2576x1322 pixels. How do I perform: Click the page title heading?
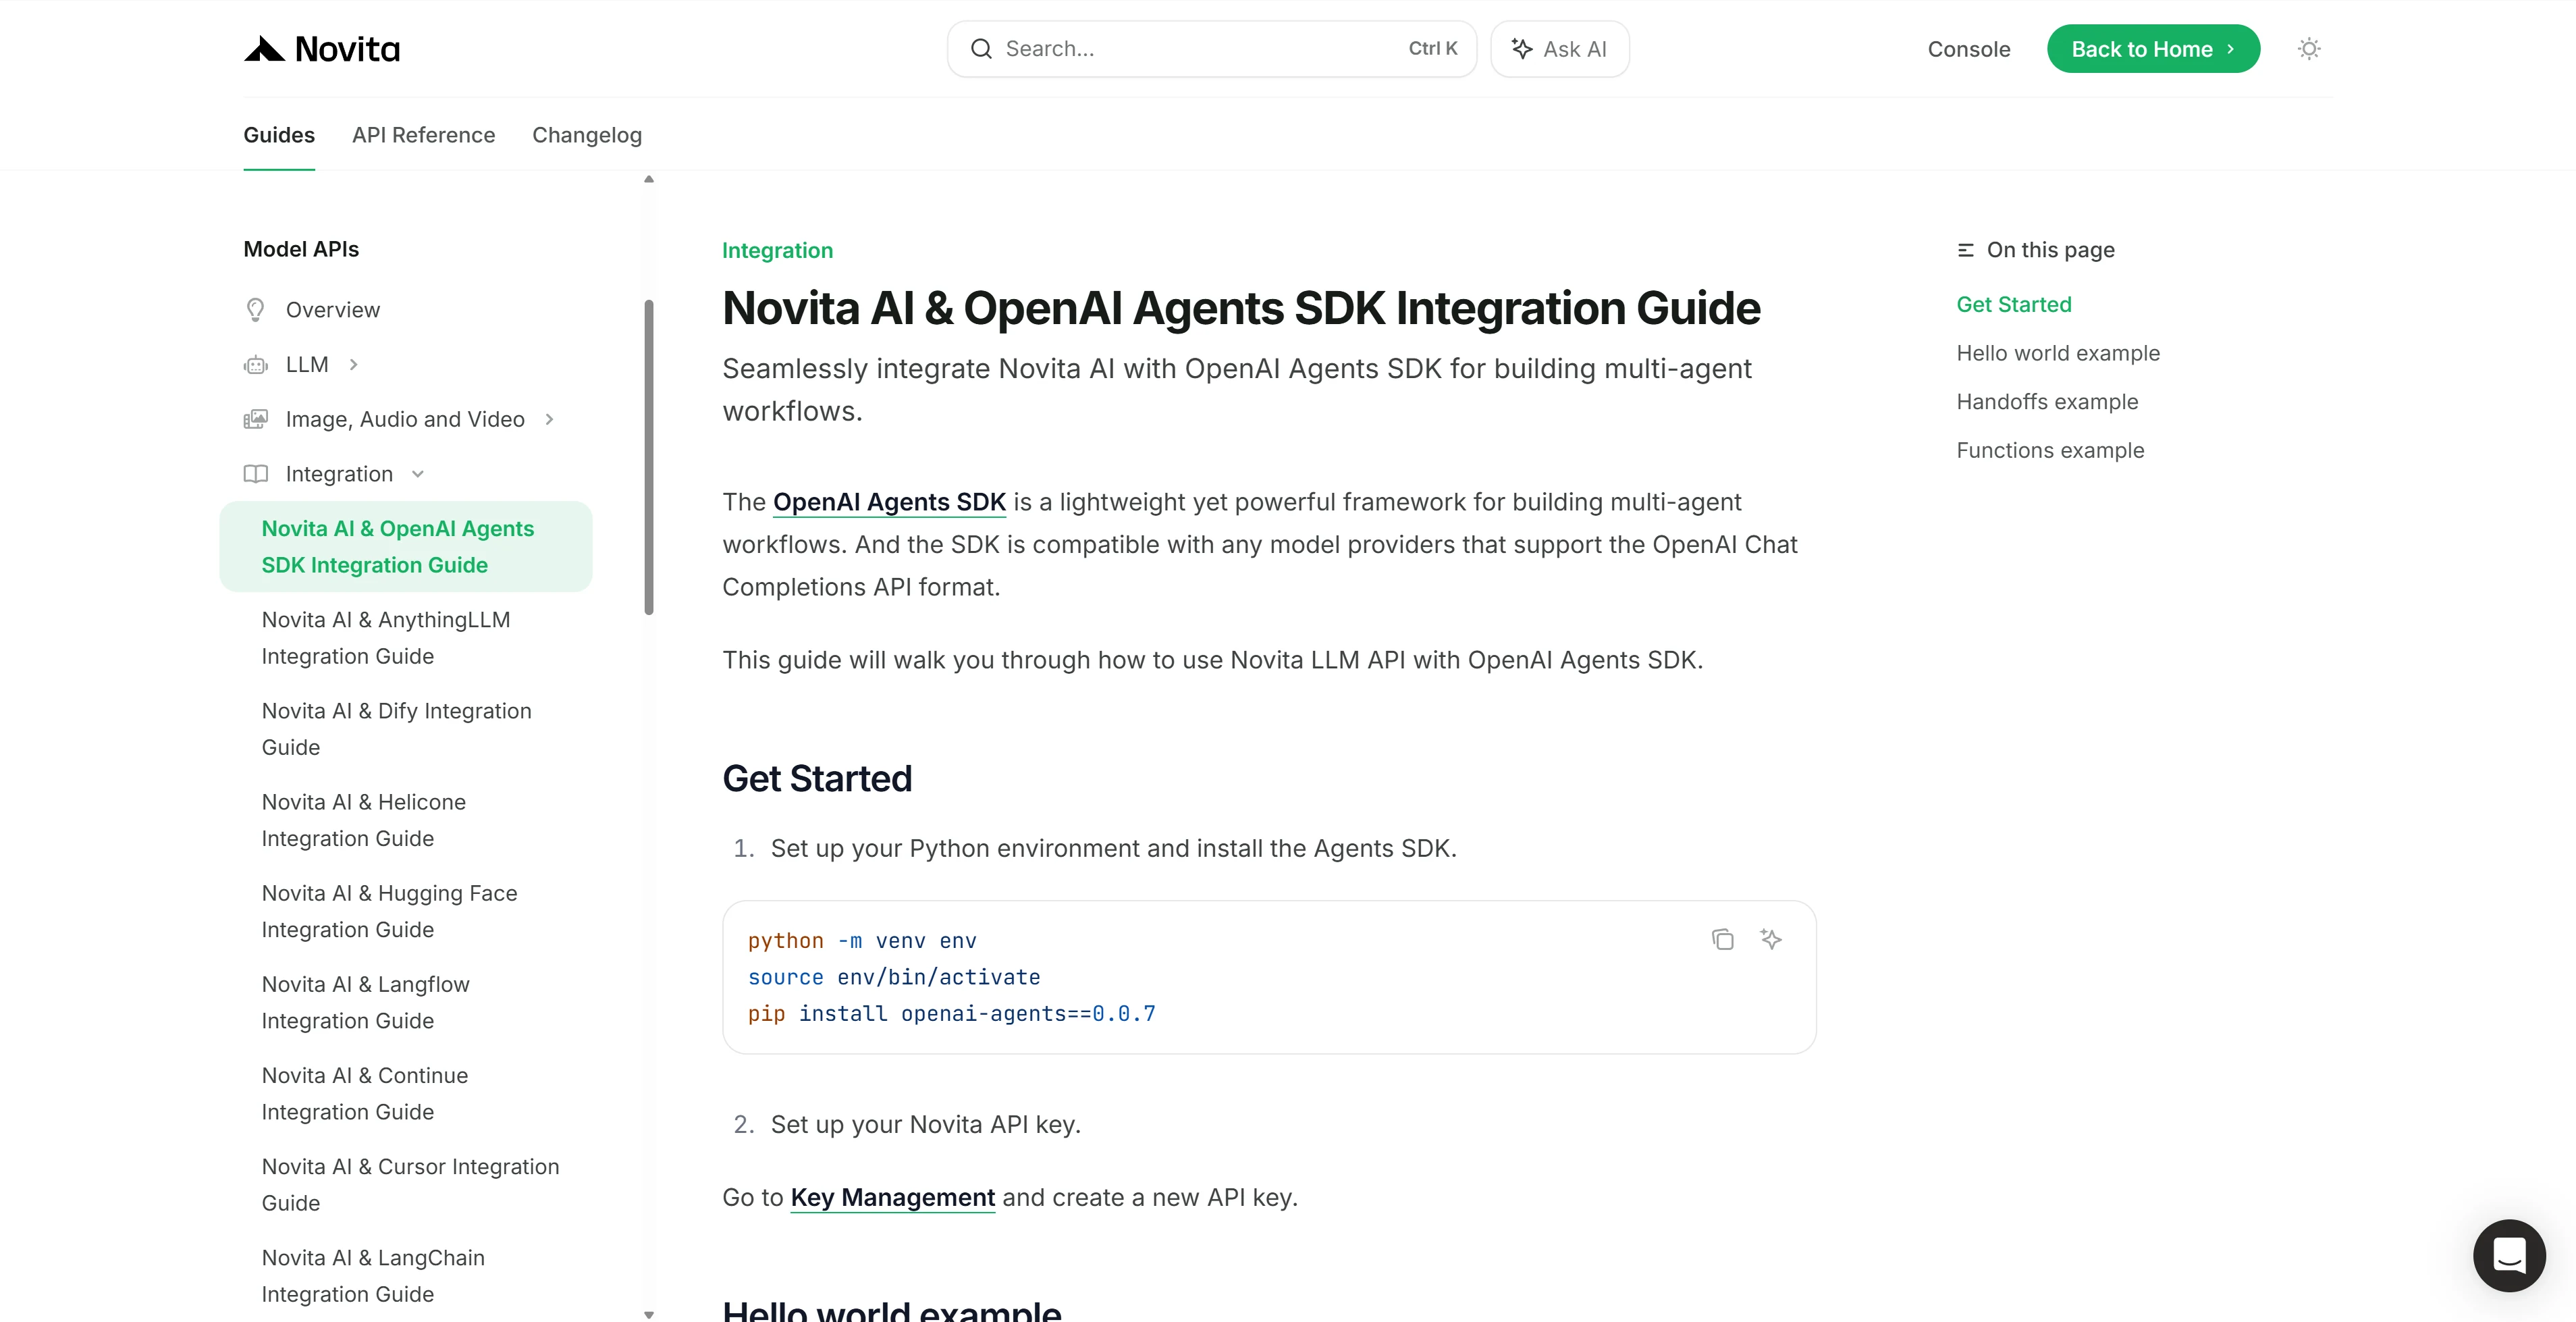pyautogui.click(x=1241, y=308)
